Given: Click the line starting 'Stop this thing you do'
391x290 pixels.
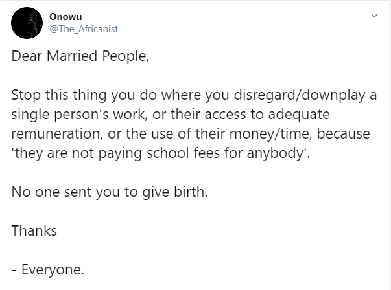Looking at the screenshot, I should tap(194, 95).
